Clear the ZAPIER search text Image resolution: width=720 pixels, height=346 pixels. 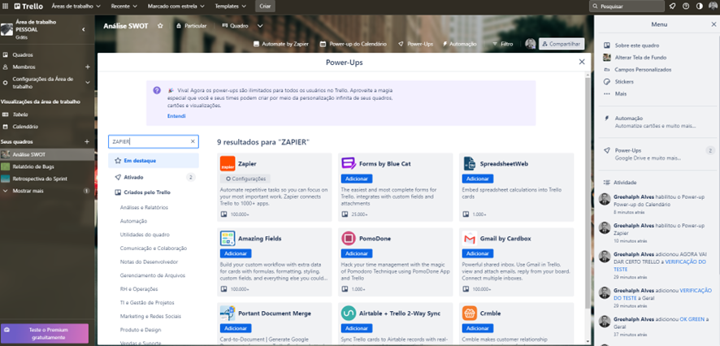click(193, 141)
